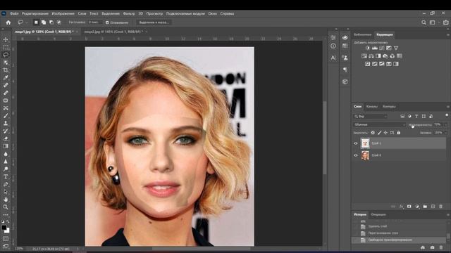The image size is (451, 253).
Task: Toggle pixel layer filter icon
Action: coord(402,116)
